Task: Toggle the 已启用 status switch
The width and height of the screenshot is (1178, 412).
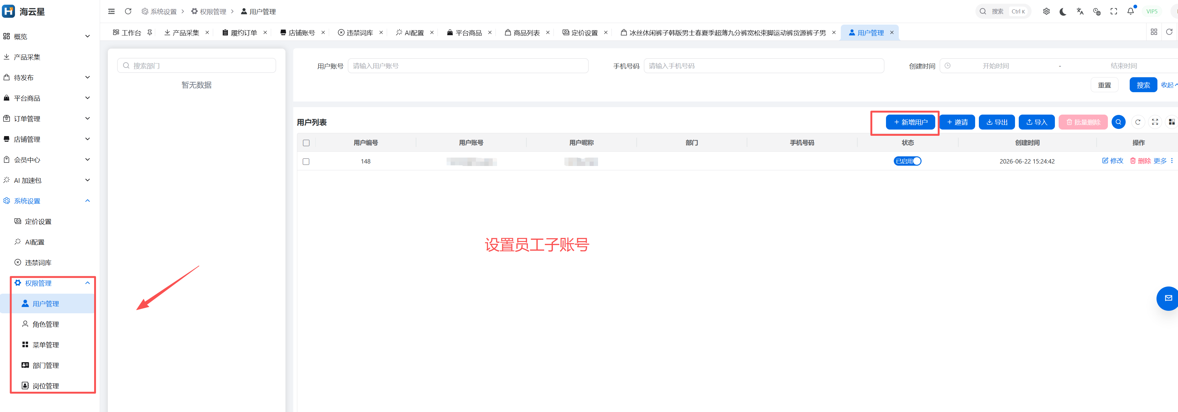Action: [907, 161]
